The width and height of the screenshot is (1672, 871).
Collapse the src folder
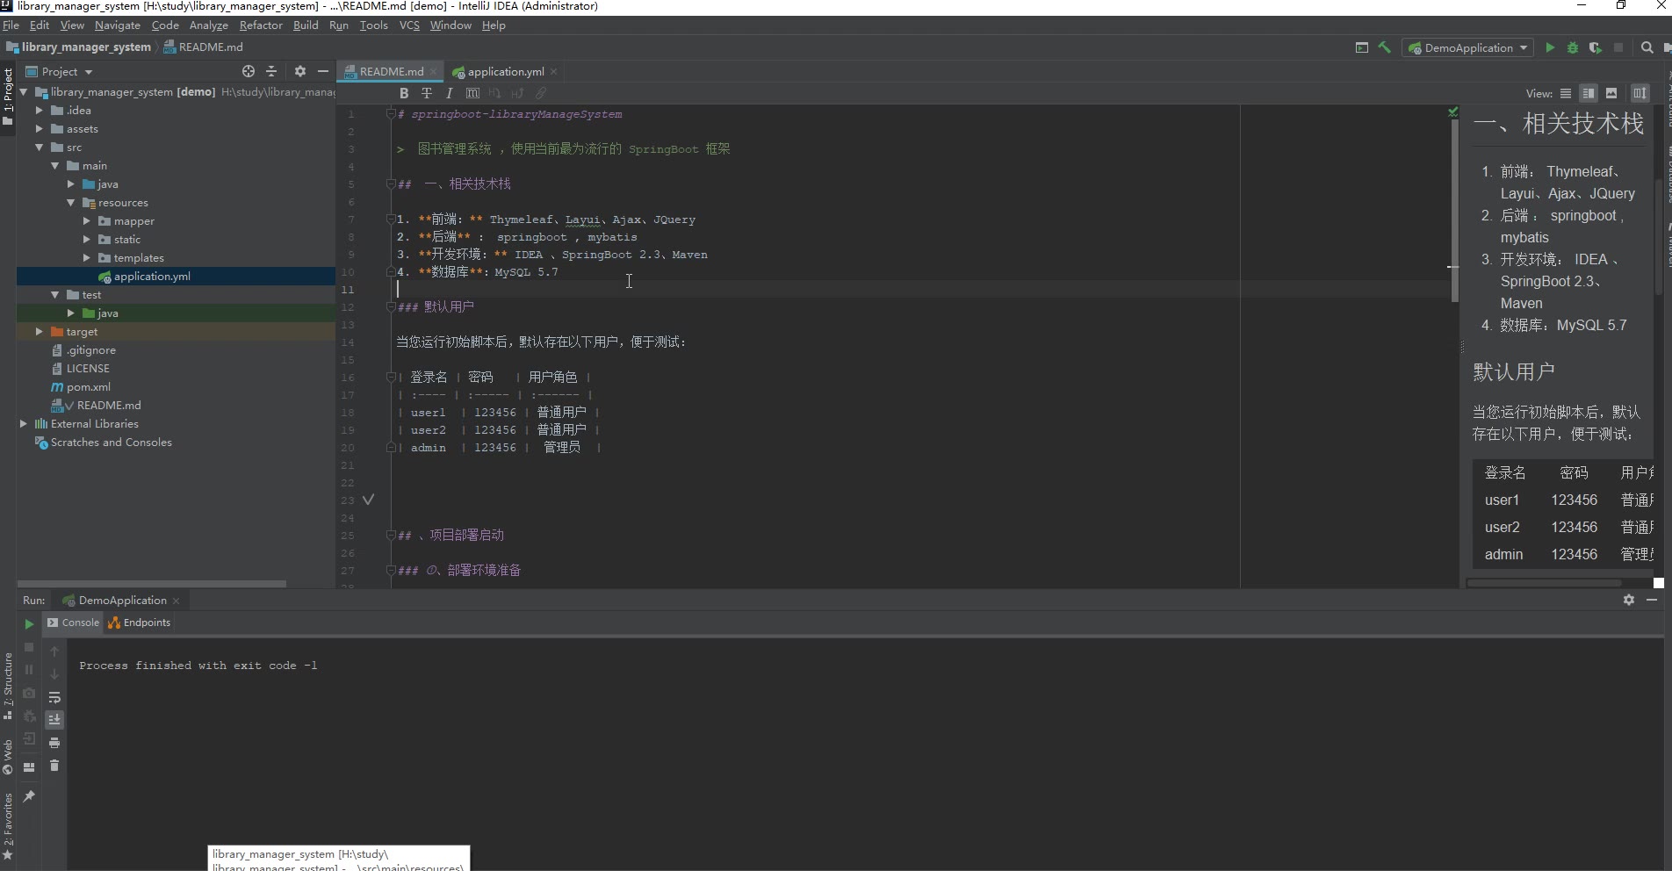pyautogui.click(x=40, y=148)
